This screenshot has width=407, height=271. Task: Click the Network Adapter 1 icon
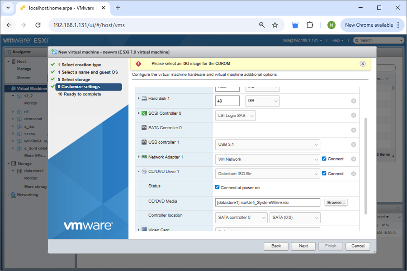coord(144,157)
